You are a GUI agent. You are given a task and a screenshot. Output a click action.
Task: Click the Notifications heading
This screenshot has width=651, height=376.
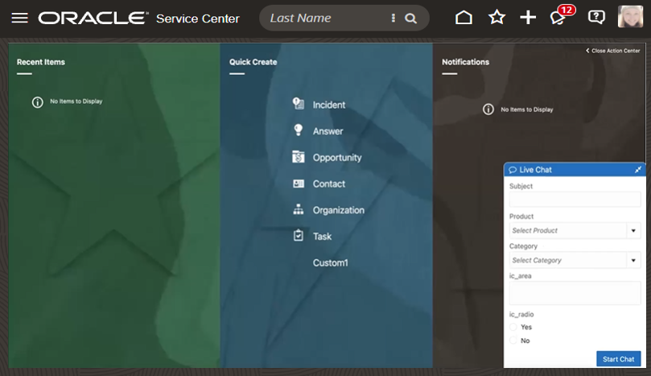point(465,62)
